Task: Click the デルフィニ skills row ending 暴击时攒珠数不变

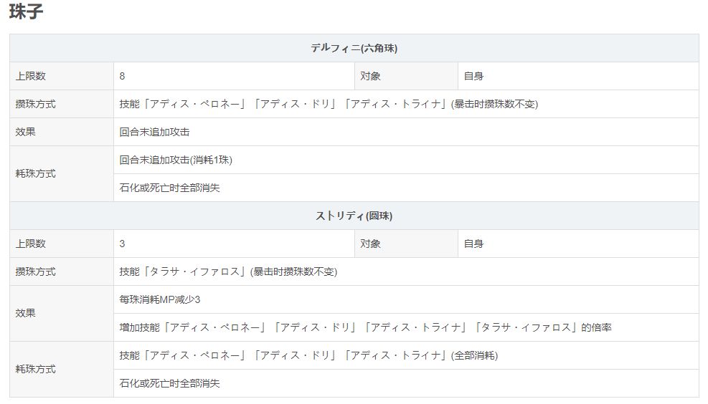Action: (329, 104)
